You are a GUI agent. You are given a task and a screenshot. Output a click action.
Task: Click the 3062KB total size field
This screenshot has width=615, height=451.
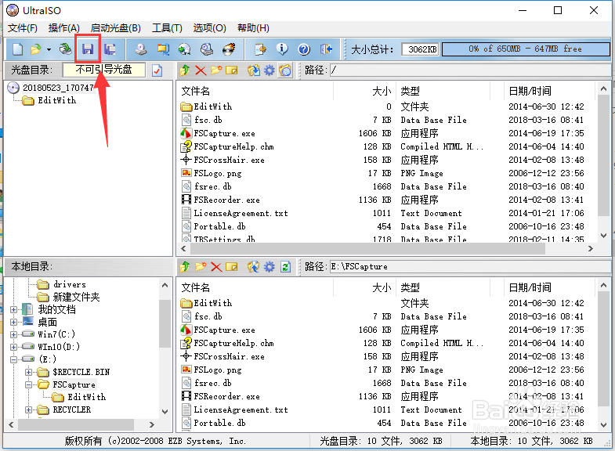coord(421,49)
